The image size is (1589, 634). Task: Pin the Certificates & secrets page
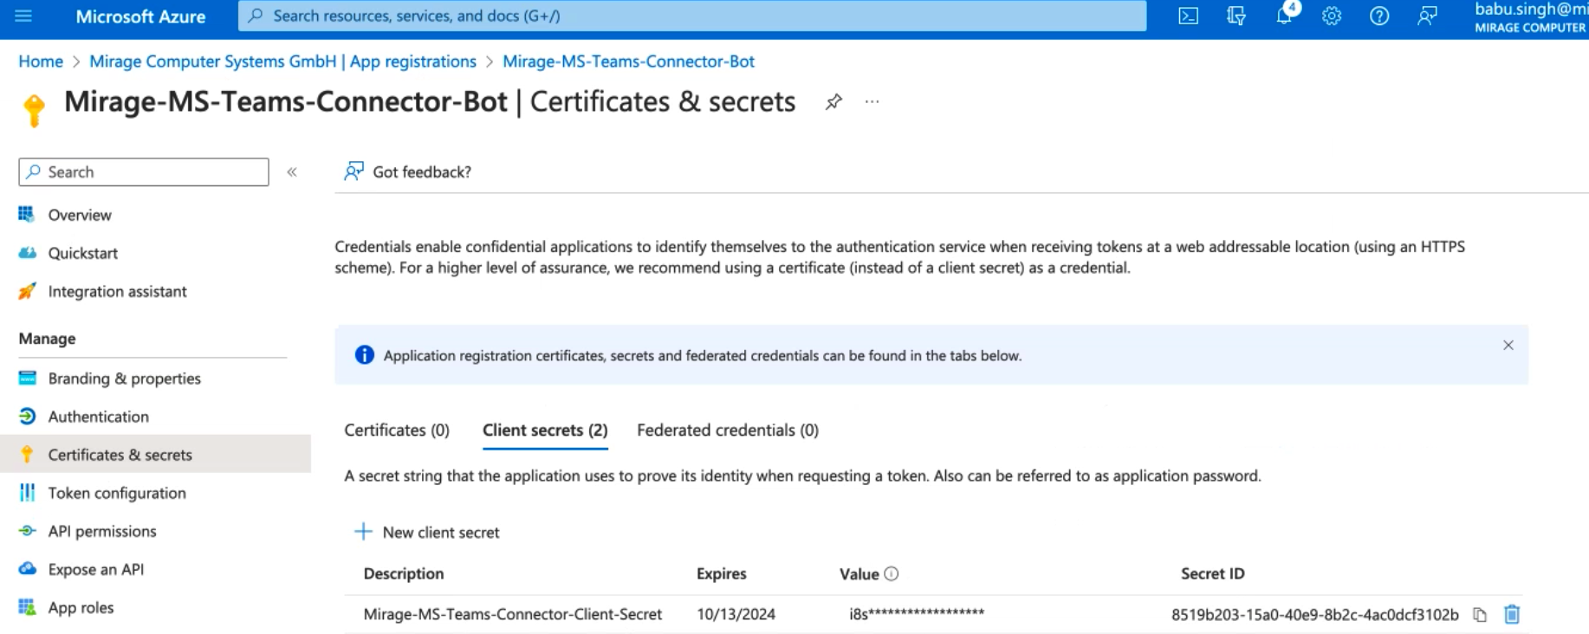click(x=833, y=102)
